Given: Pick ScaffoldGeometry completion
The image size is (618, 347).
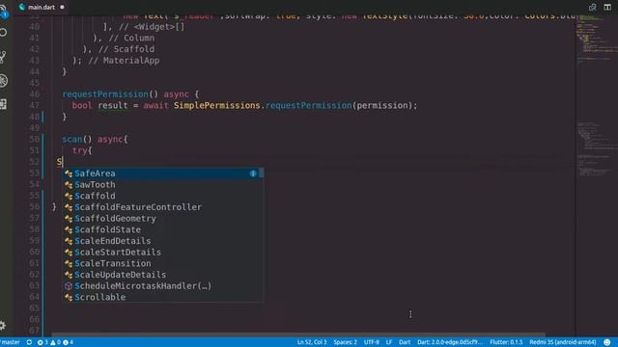Looking at the screenshot, I should pyautogui.click(x=162, y=219).
